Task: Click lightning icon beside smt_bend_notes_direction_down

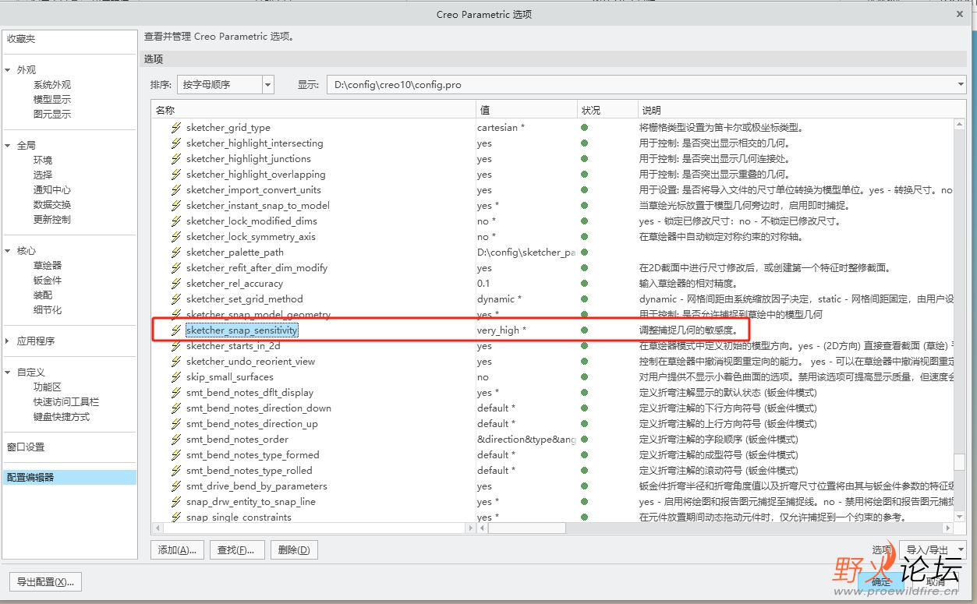Action: coord(176,408)
